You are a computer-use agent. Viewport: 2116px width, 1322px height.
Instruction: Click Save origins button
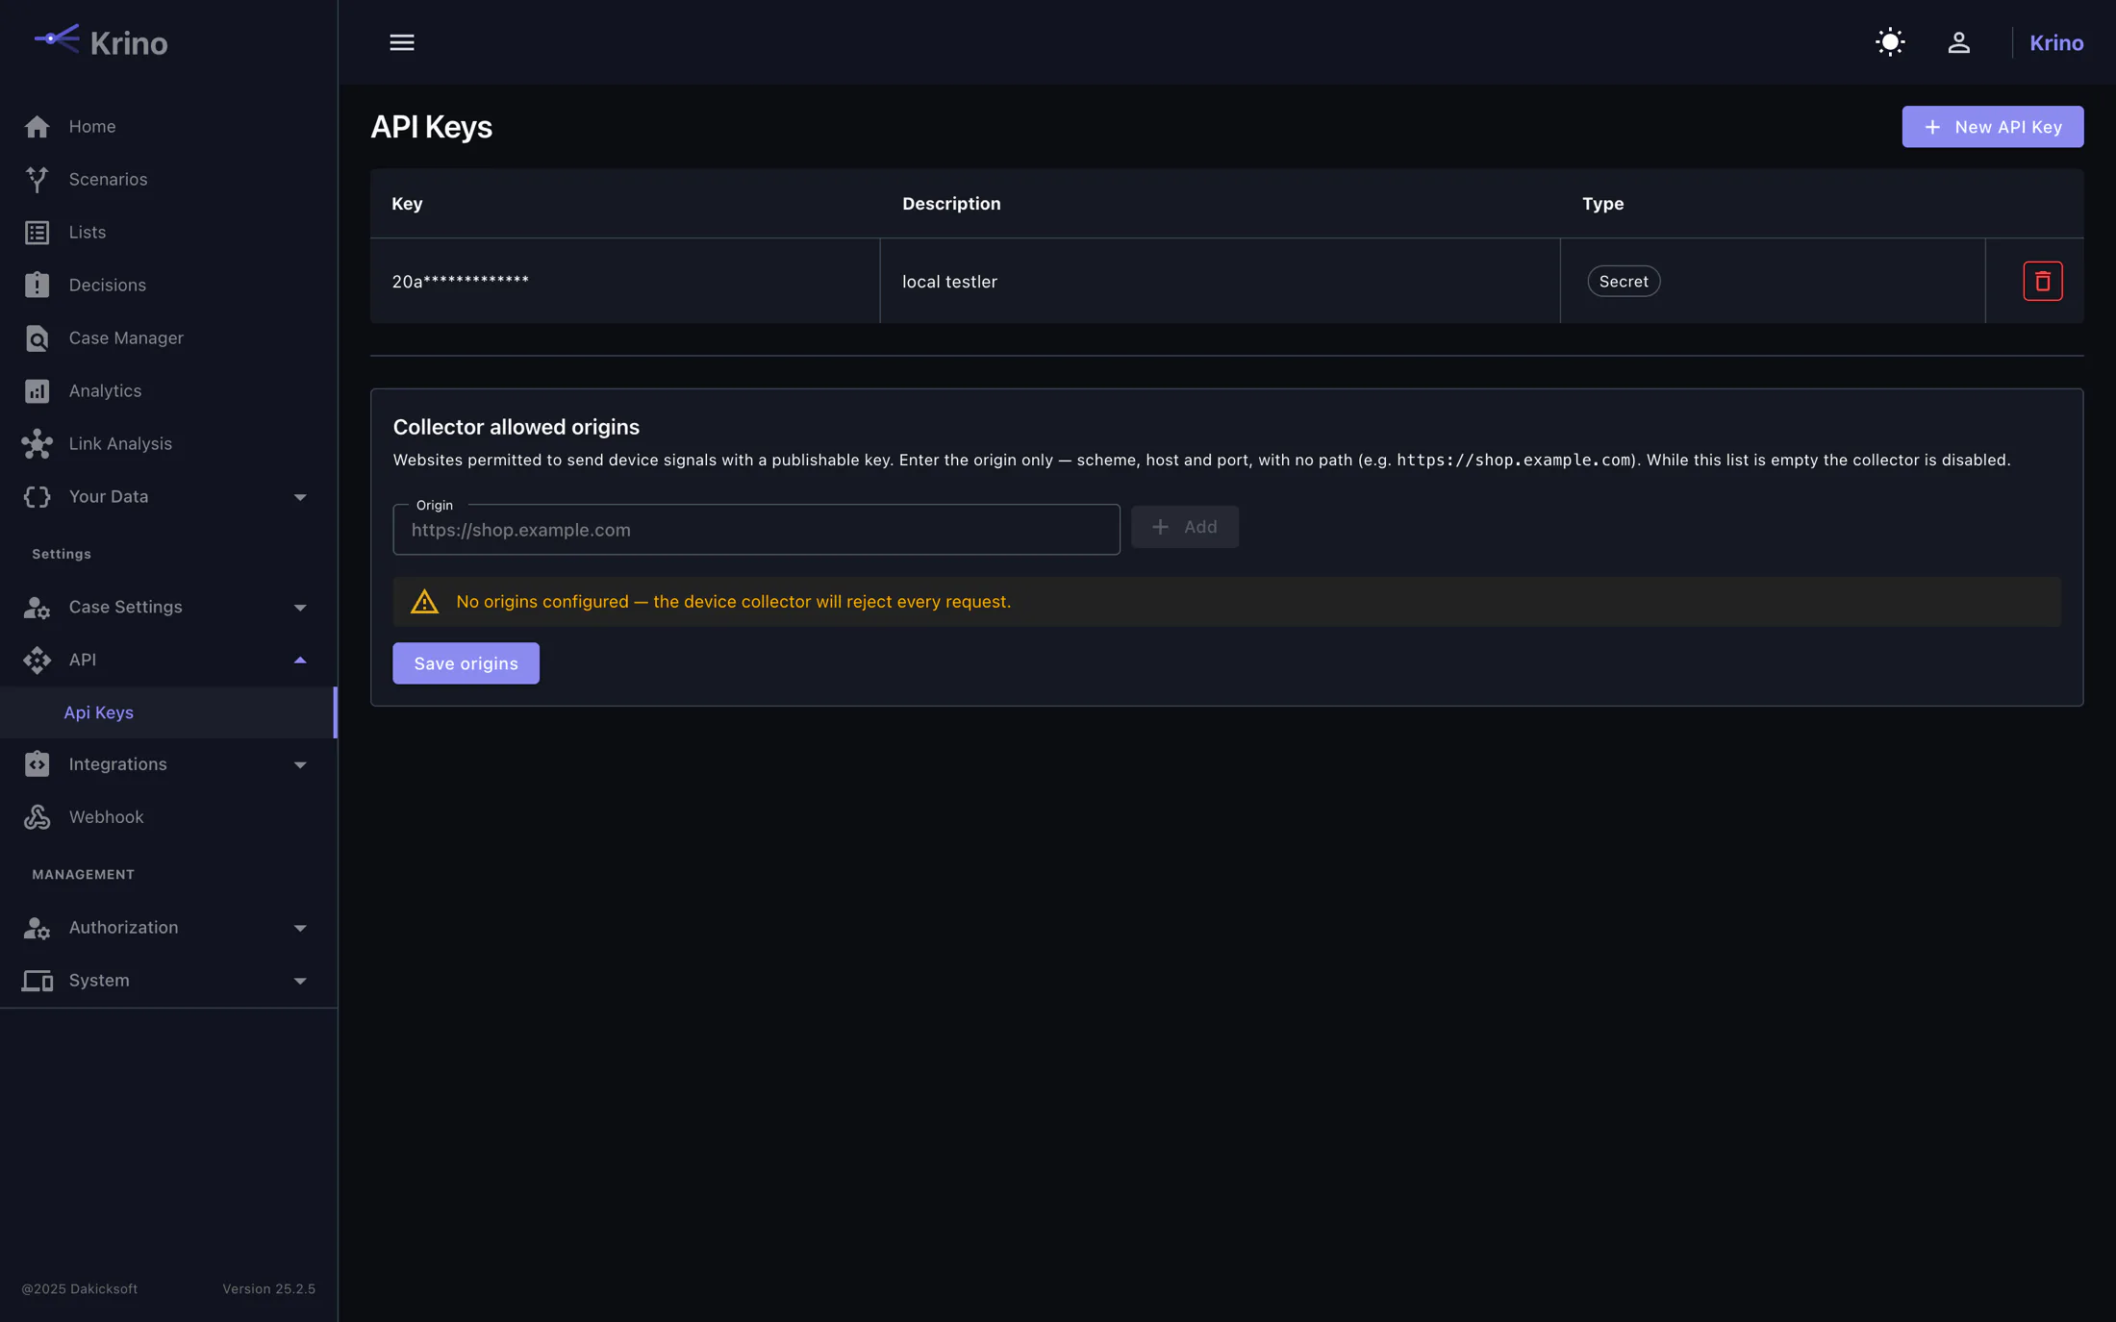coord(466,663)
